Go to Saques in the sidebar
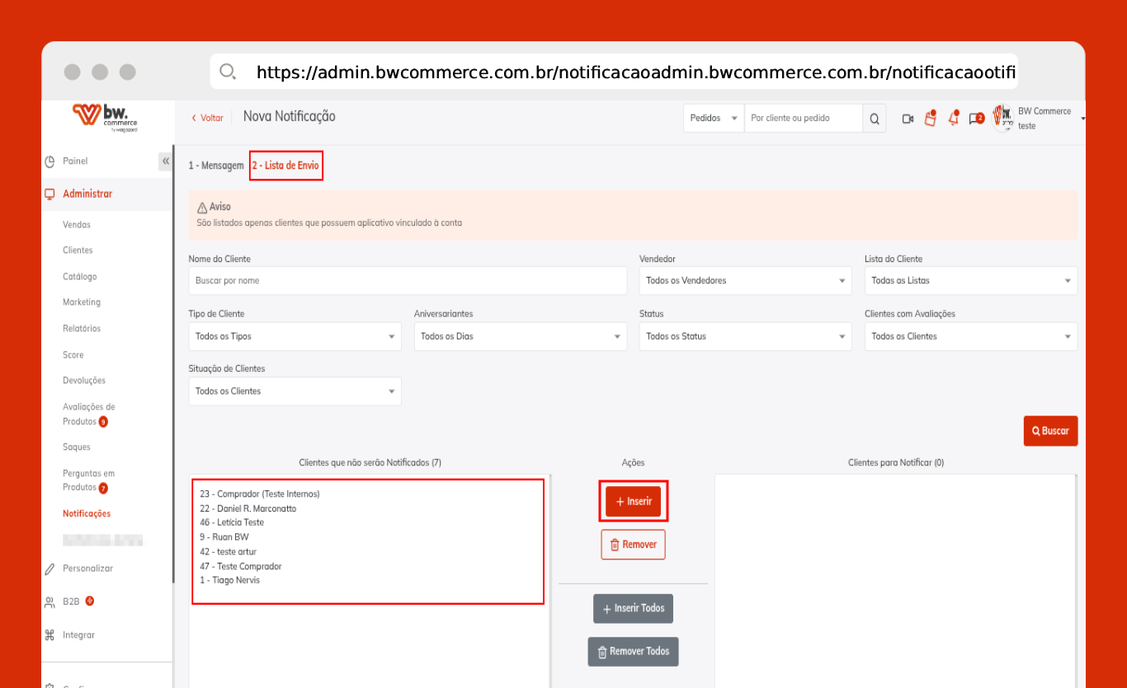This screenshot has height=688, width=1127. click(x=77, y=447)
